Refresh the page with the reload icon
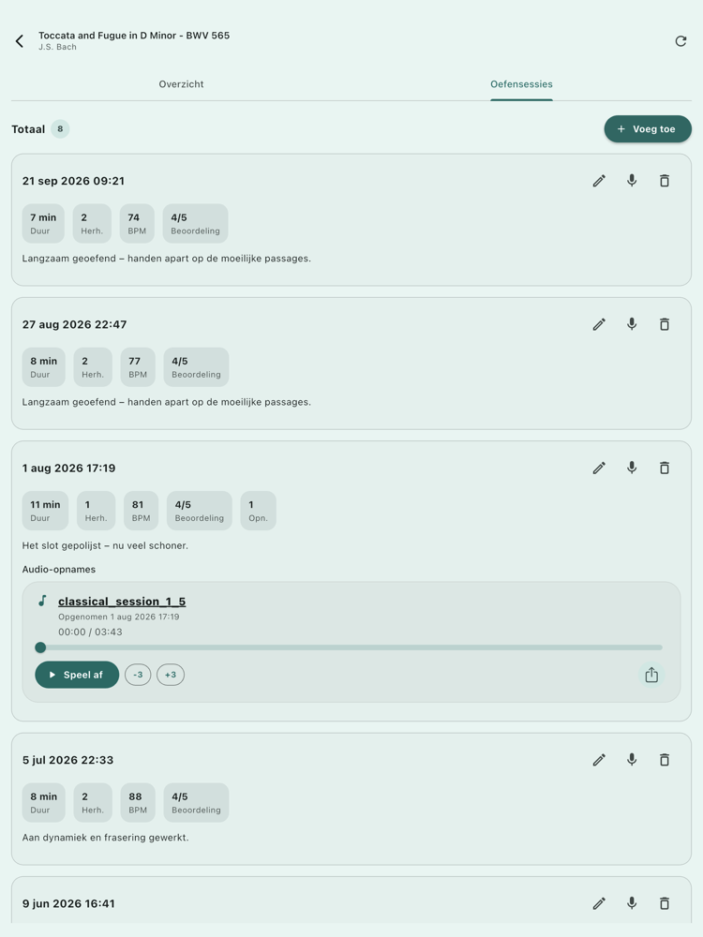Image resolution: width=703 pixels, height=937 pixels. [681, 41]
